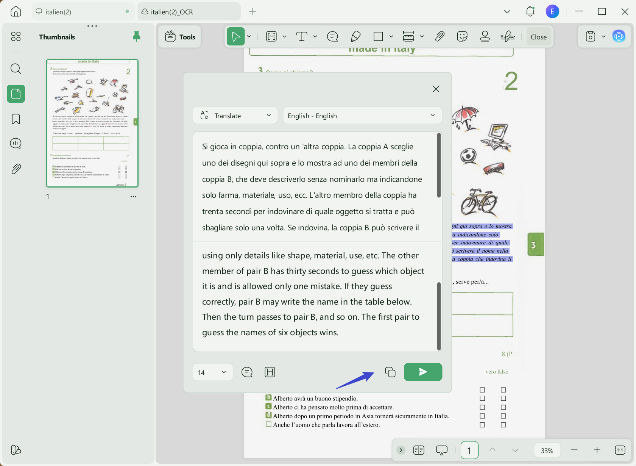Select the Text tool

[301, 37]
